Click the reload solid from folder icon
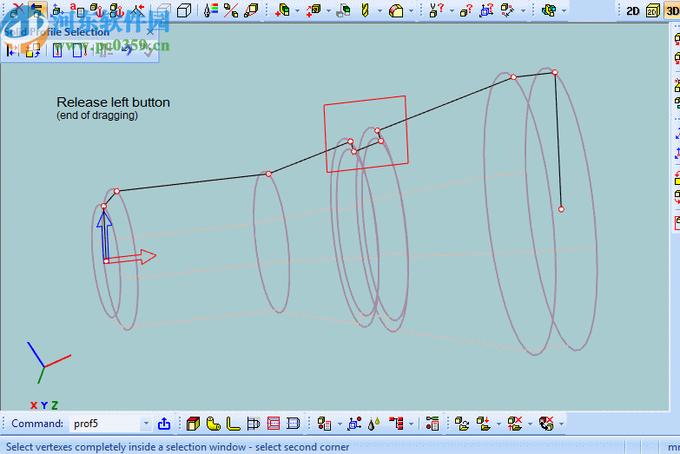The height and width of the screenshot is (454, 680). [x=462, y=424]
